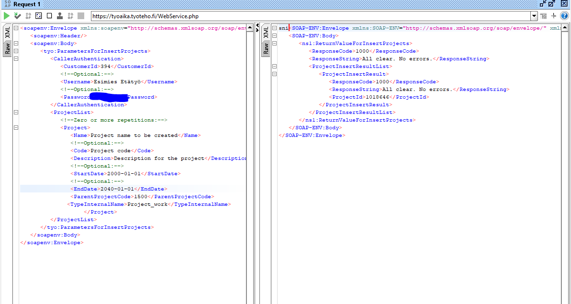
Task: Click Username value Esimies Etätyö
Action: click(117, 81)
